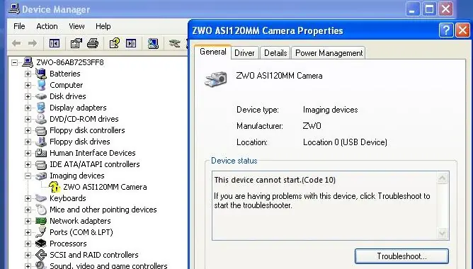
Task: Select the Keyboards icon
Action: (41, 198)
